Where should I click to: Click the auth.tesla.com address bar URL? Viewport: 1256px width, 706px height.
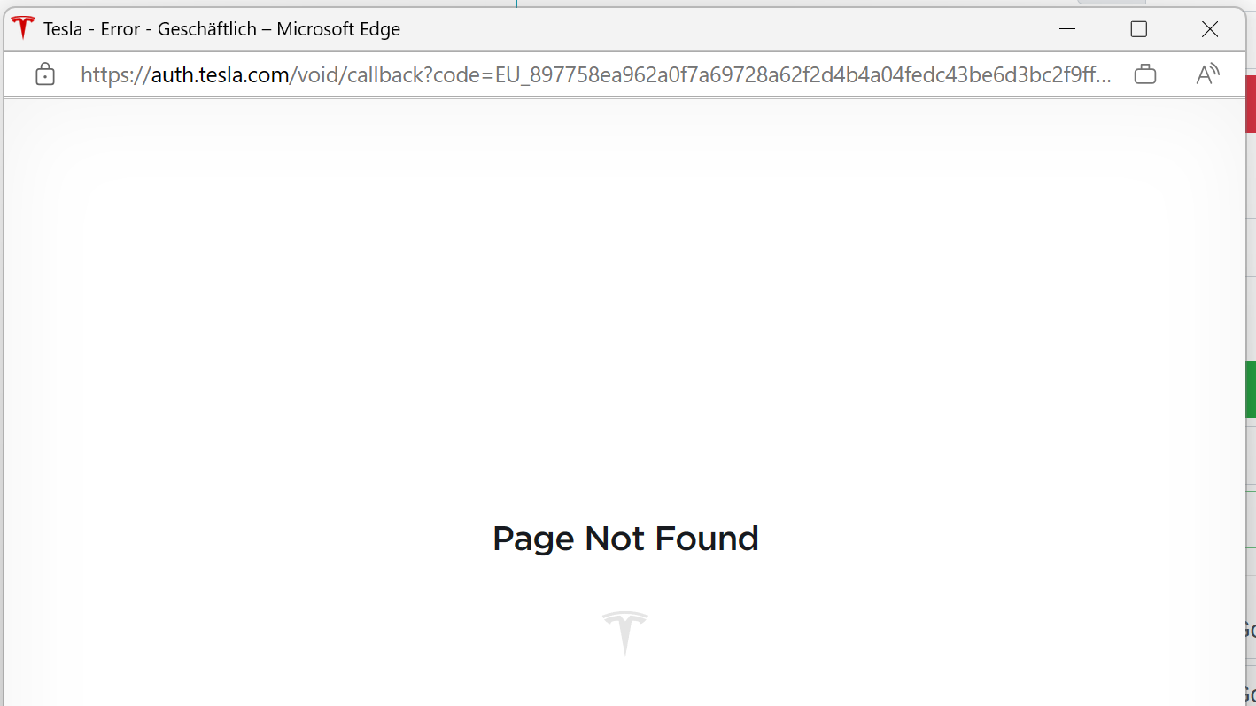221,75
